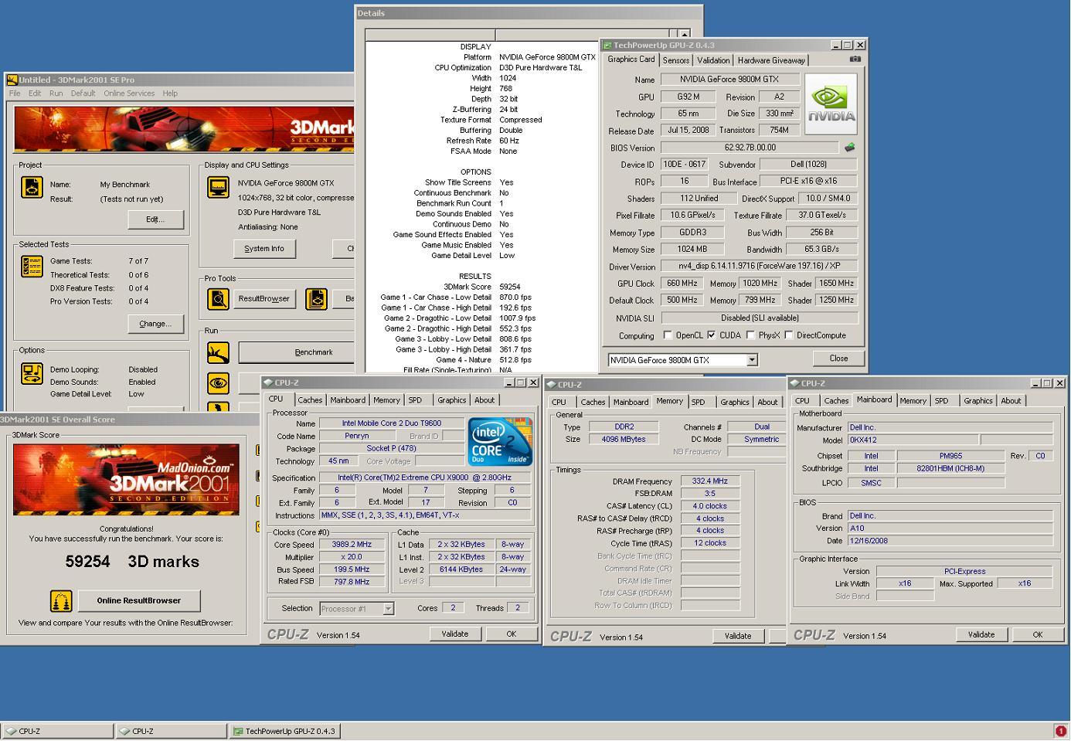Viewport: 1071px width, 741px height.
Task: Click the Benchmark run icon
Action: pos(219,352)
